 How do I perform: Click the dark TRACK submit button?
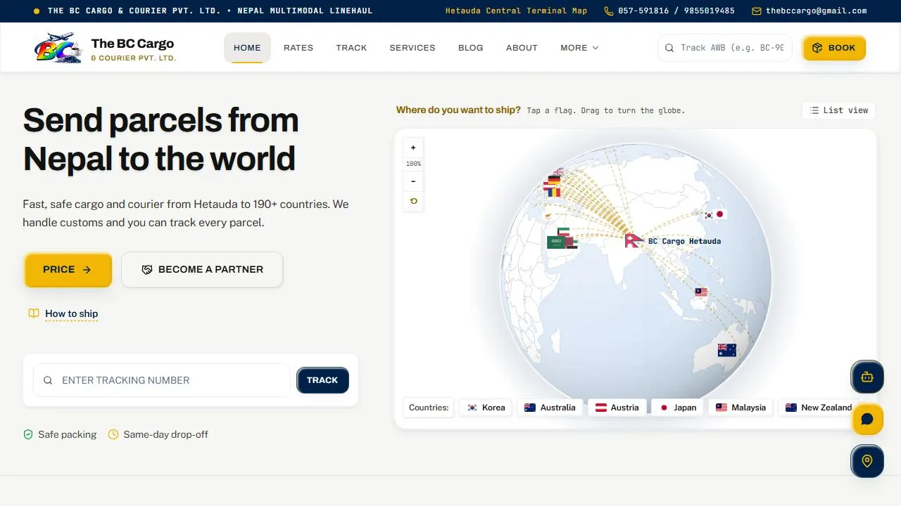pos(322,380)
